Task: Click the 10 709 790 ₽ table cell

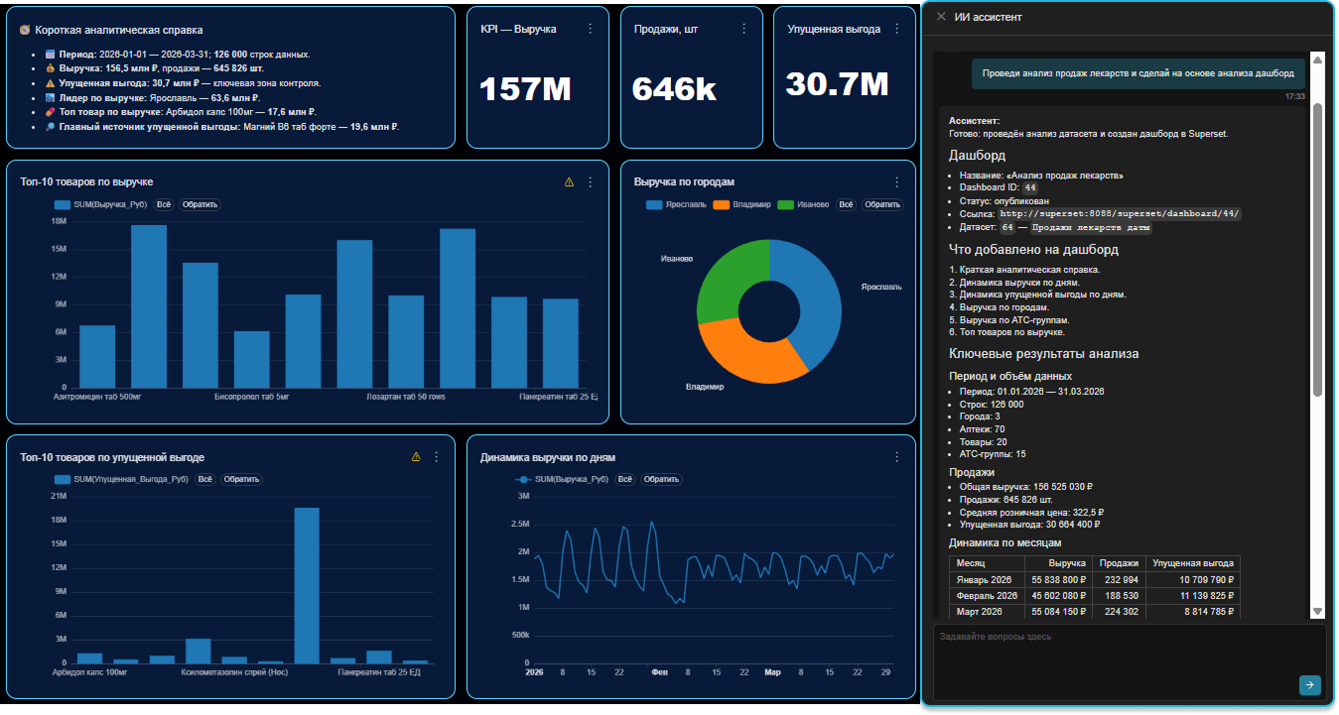Action: coord(1193,579)
